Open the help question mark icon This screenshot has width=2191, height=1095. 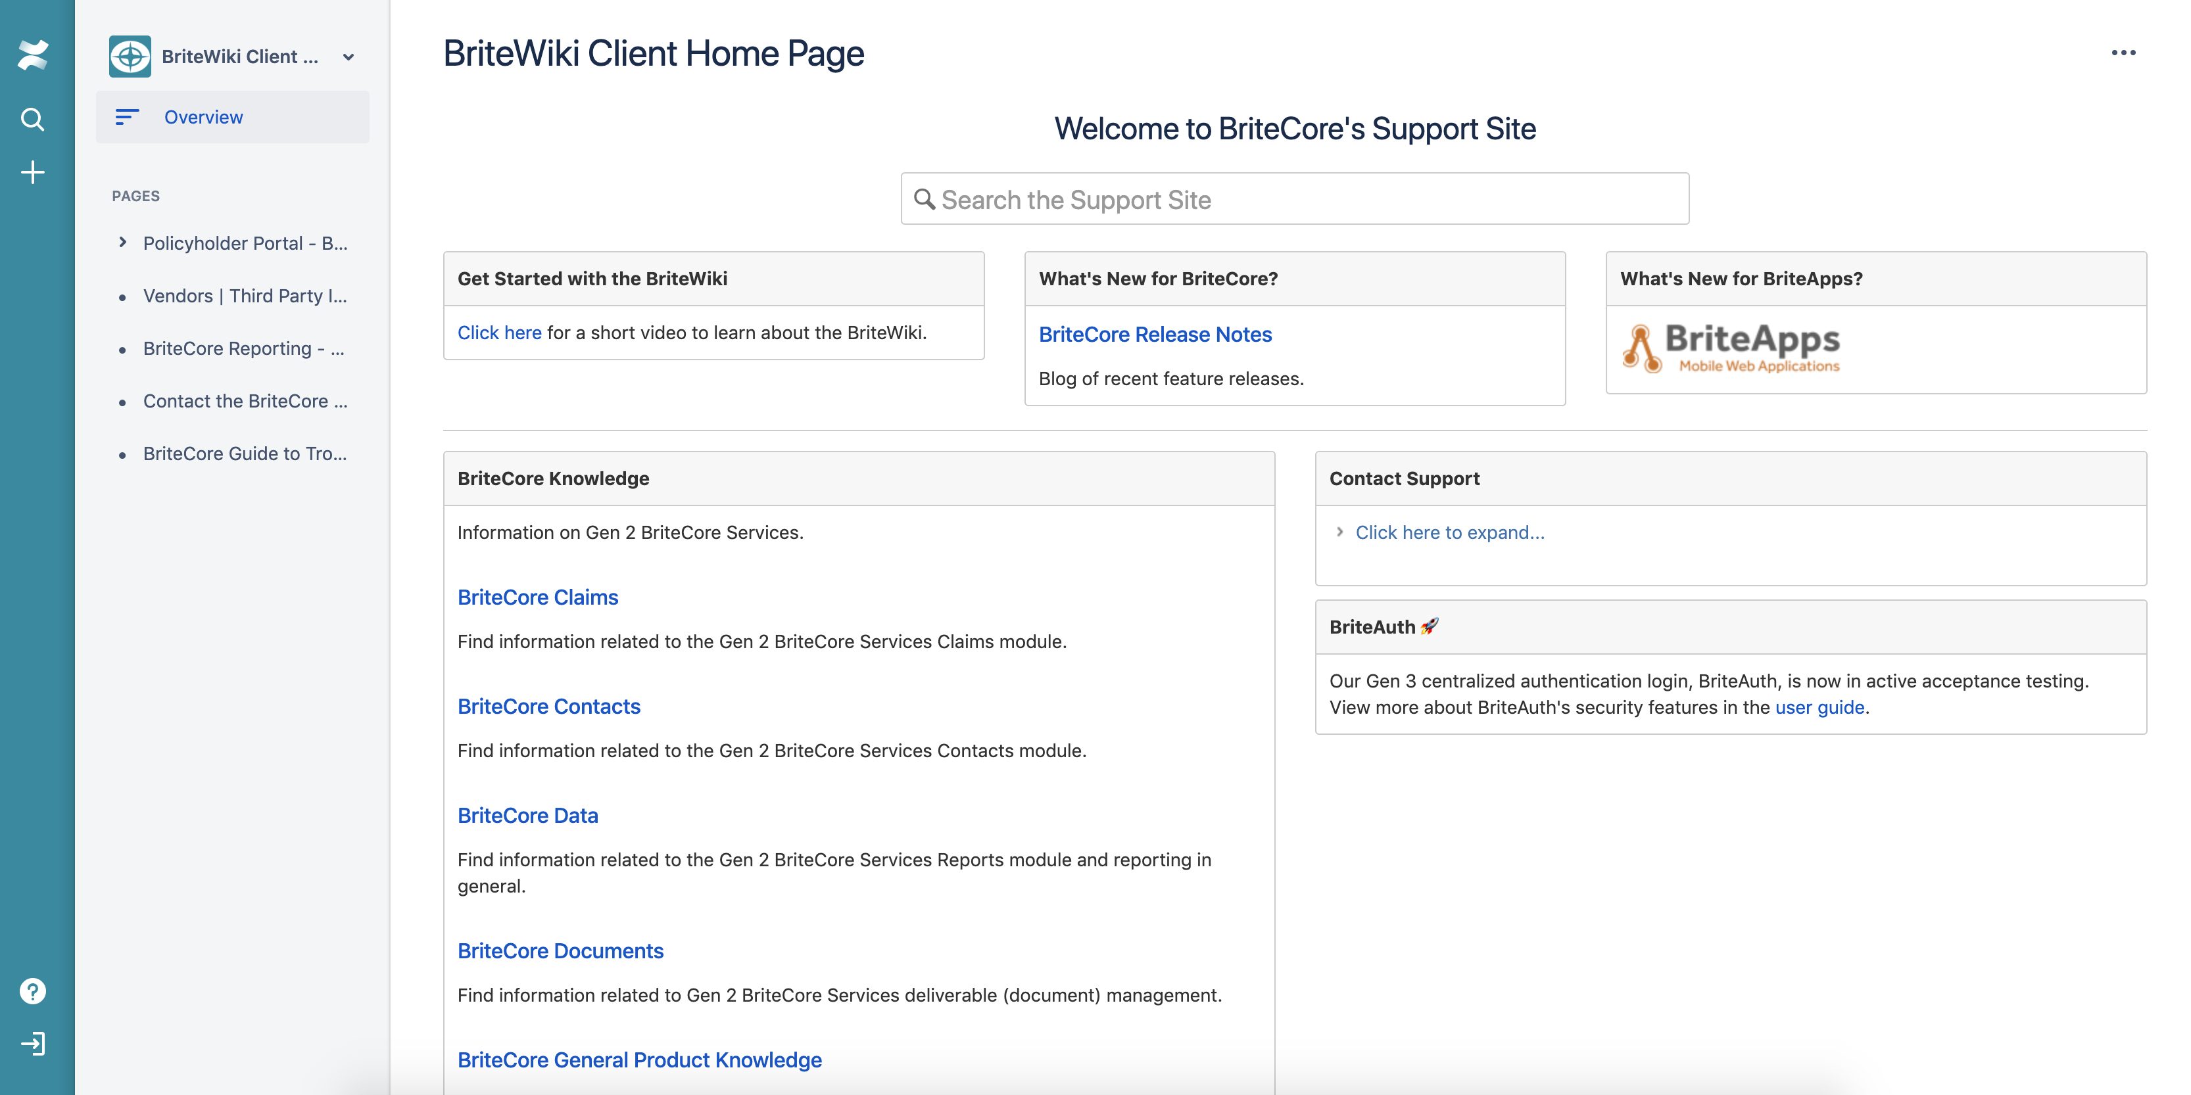[x=32, y=991]
